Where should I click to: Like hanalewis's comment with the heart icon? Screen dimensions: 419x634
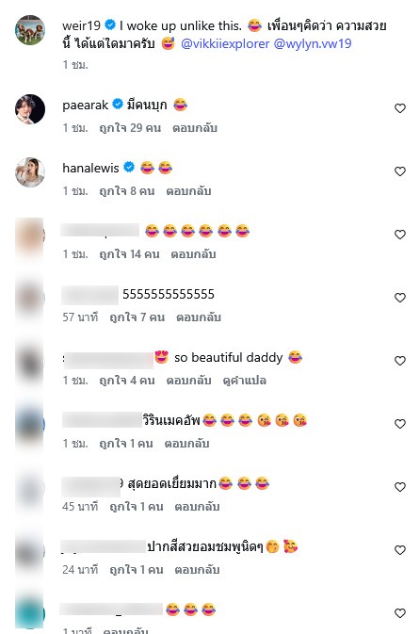(x=399, y=171)
